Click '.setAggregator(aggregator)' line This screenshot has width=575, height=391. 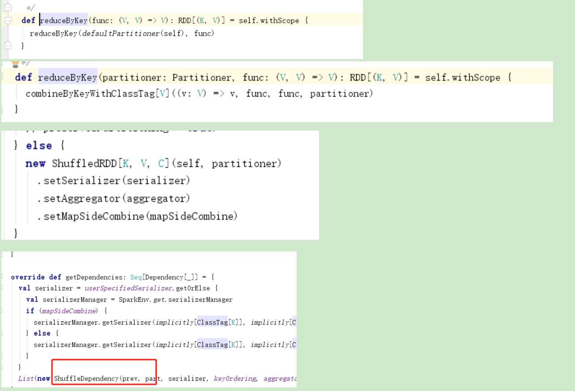tap(114, 198)
